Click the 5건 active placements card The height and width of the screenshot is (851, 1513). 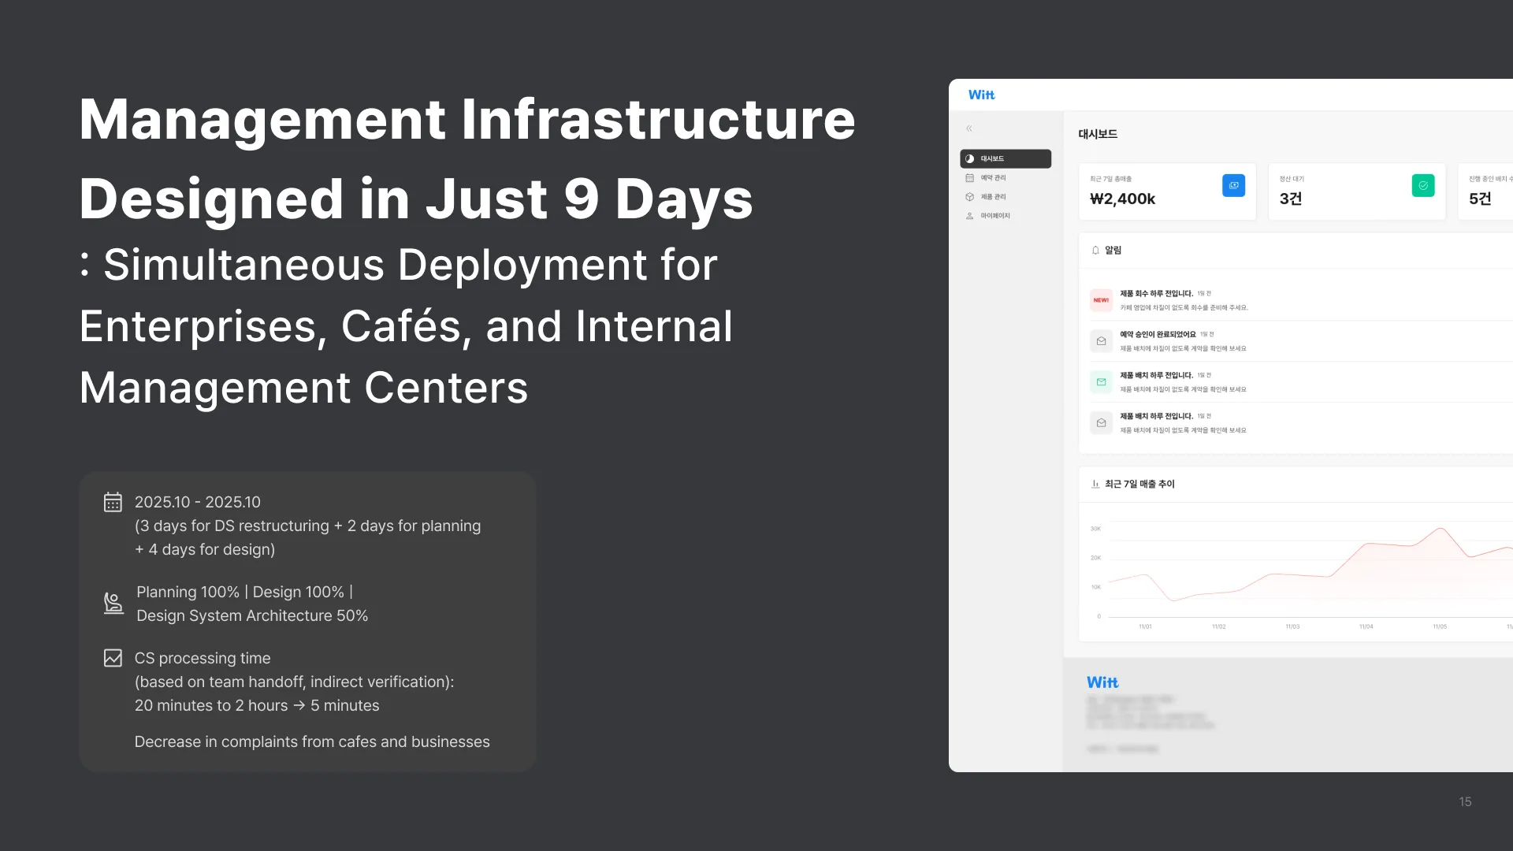1485,191
